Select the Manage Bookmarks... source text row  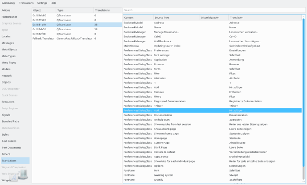pos(213,32)
